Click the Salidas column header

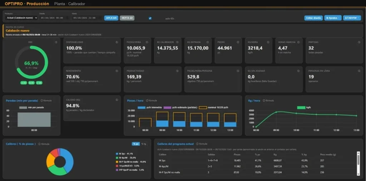211,155
